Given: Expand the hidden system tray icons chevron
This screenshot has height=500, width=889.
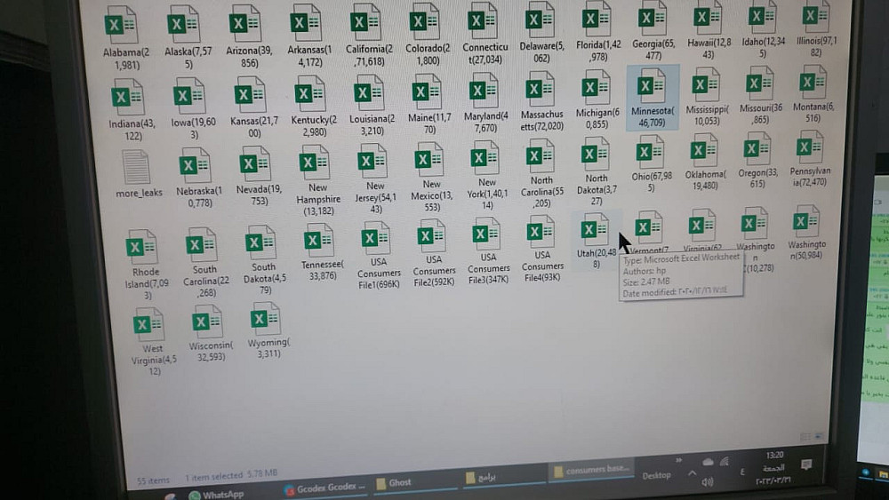Looking at the screenshot, I should pos(692,472).
